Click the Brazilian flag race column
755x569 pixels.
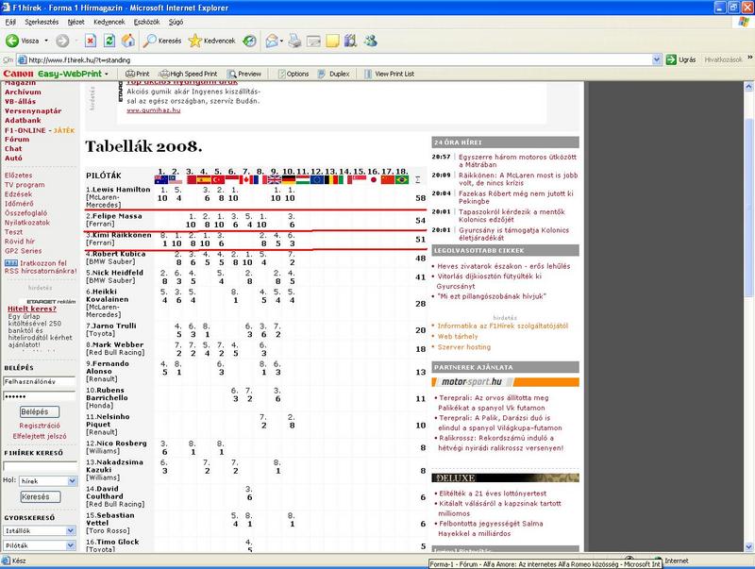402,179
